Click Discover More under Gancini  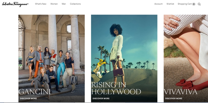coord(28,98)
